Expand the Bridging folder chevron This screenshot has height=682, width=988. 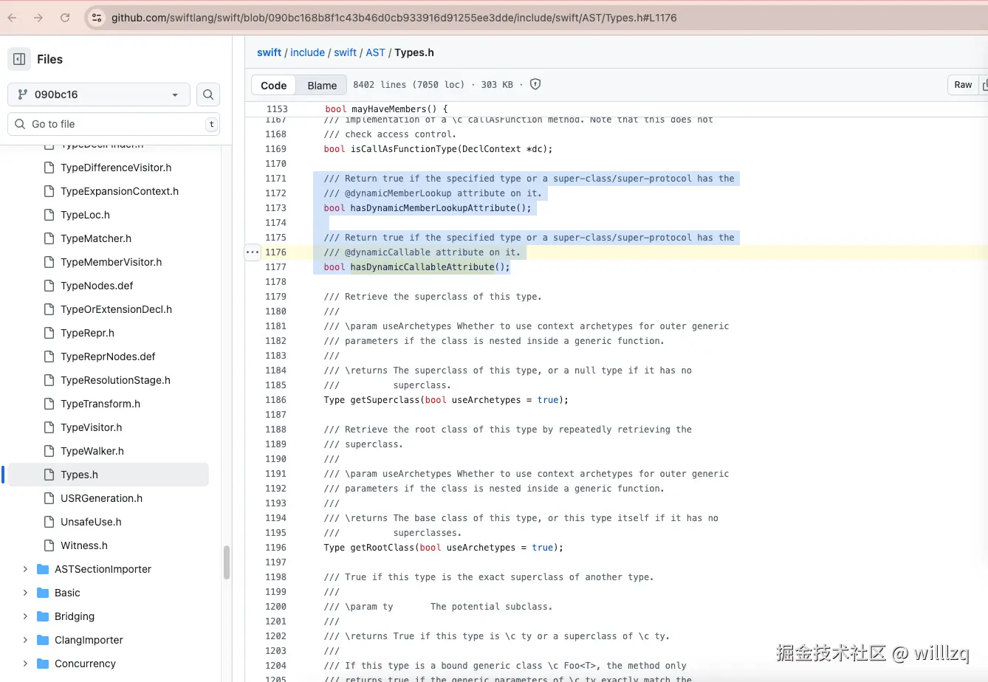[x=25, y=616]
